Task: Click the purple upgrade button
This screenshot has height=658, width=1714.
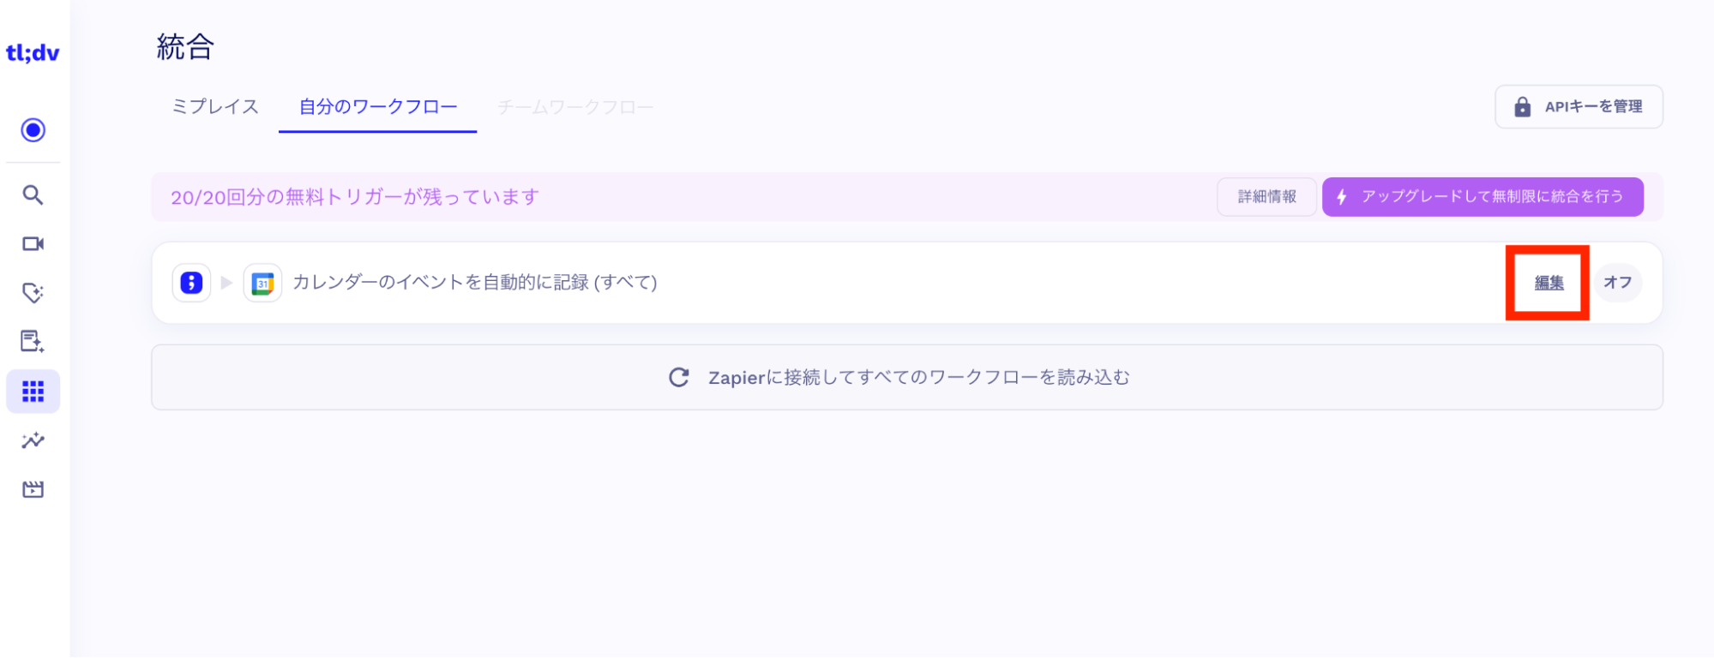Action: [1482, 197]
